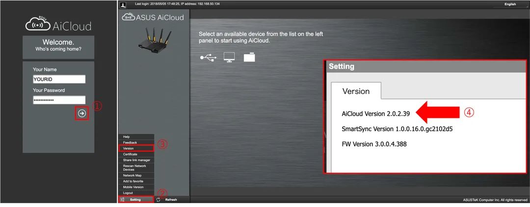Select Feedback in the settings menu

(x=136, y=142)
